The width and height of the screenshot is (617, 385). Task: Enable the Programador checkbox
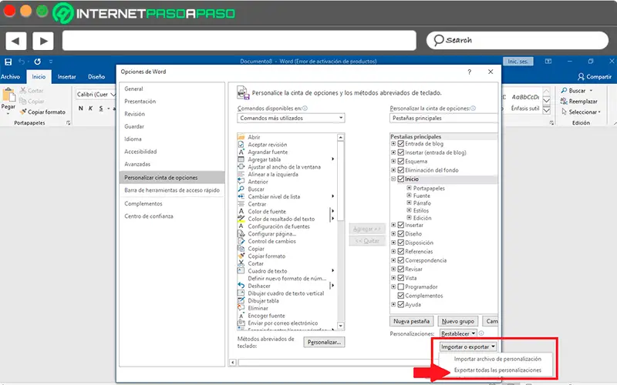click(x=401, y=286)
